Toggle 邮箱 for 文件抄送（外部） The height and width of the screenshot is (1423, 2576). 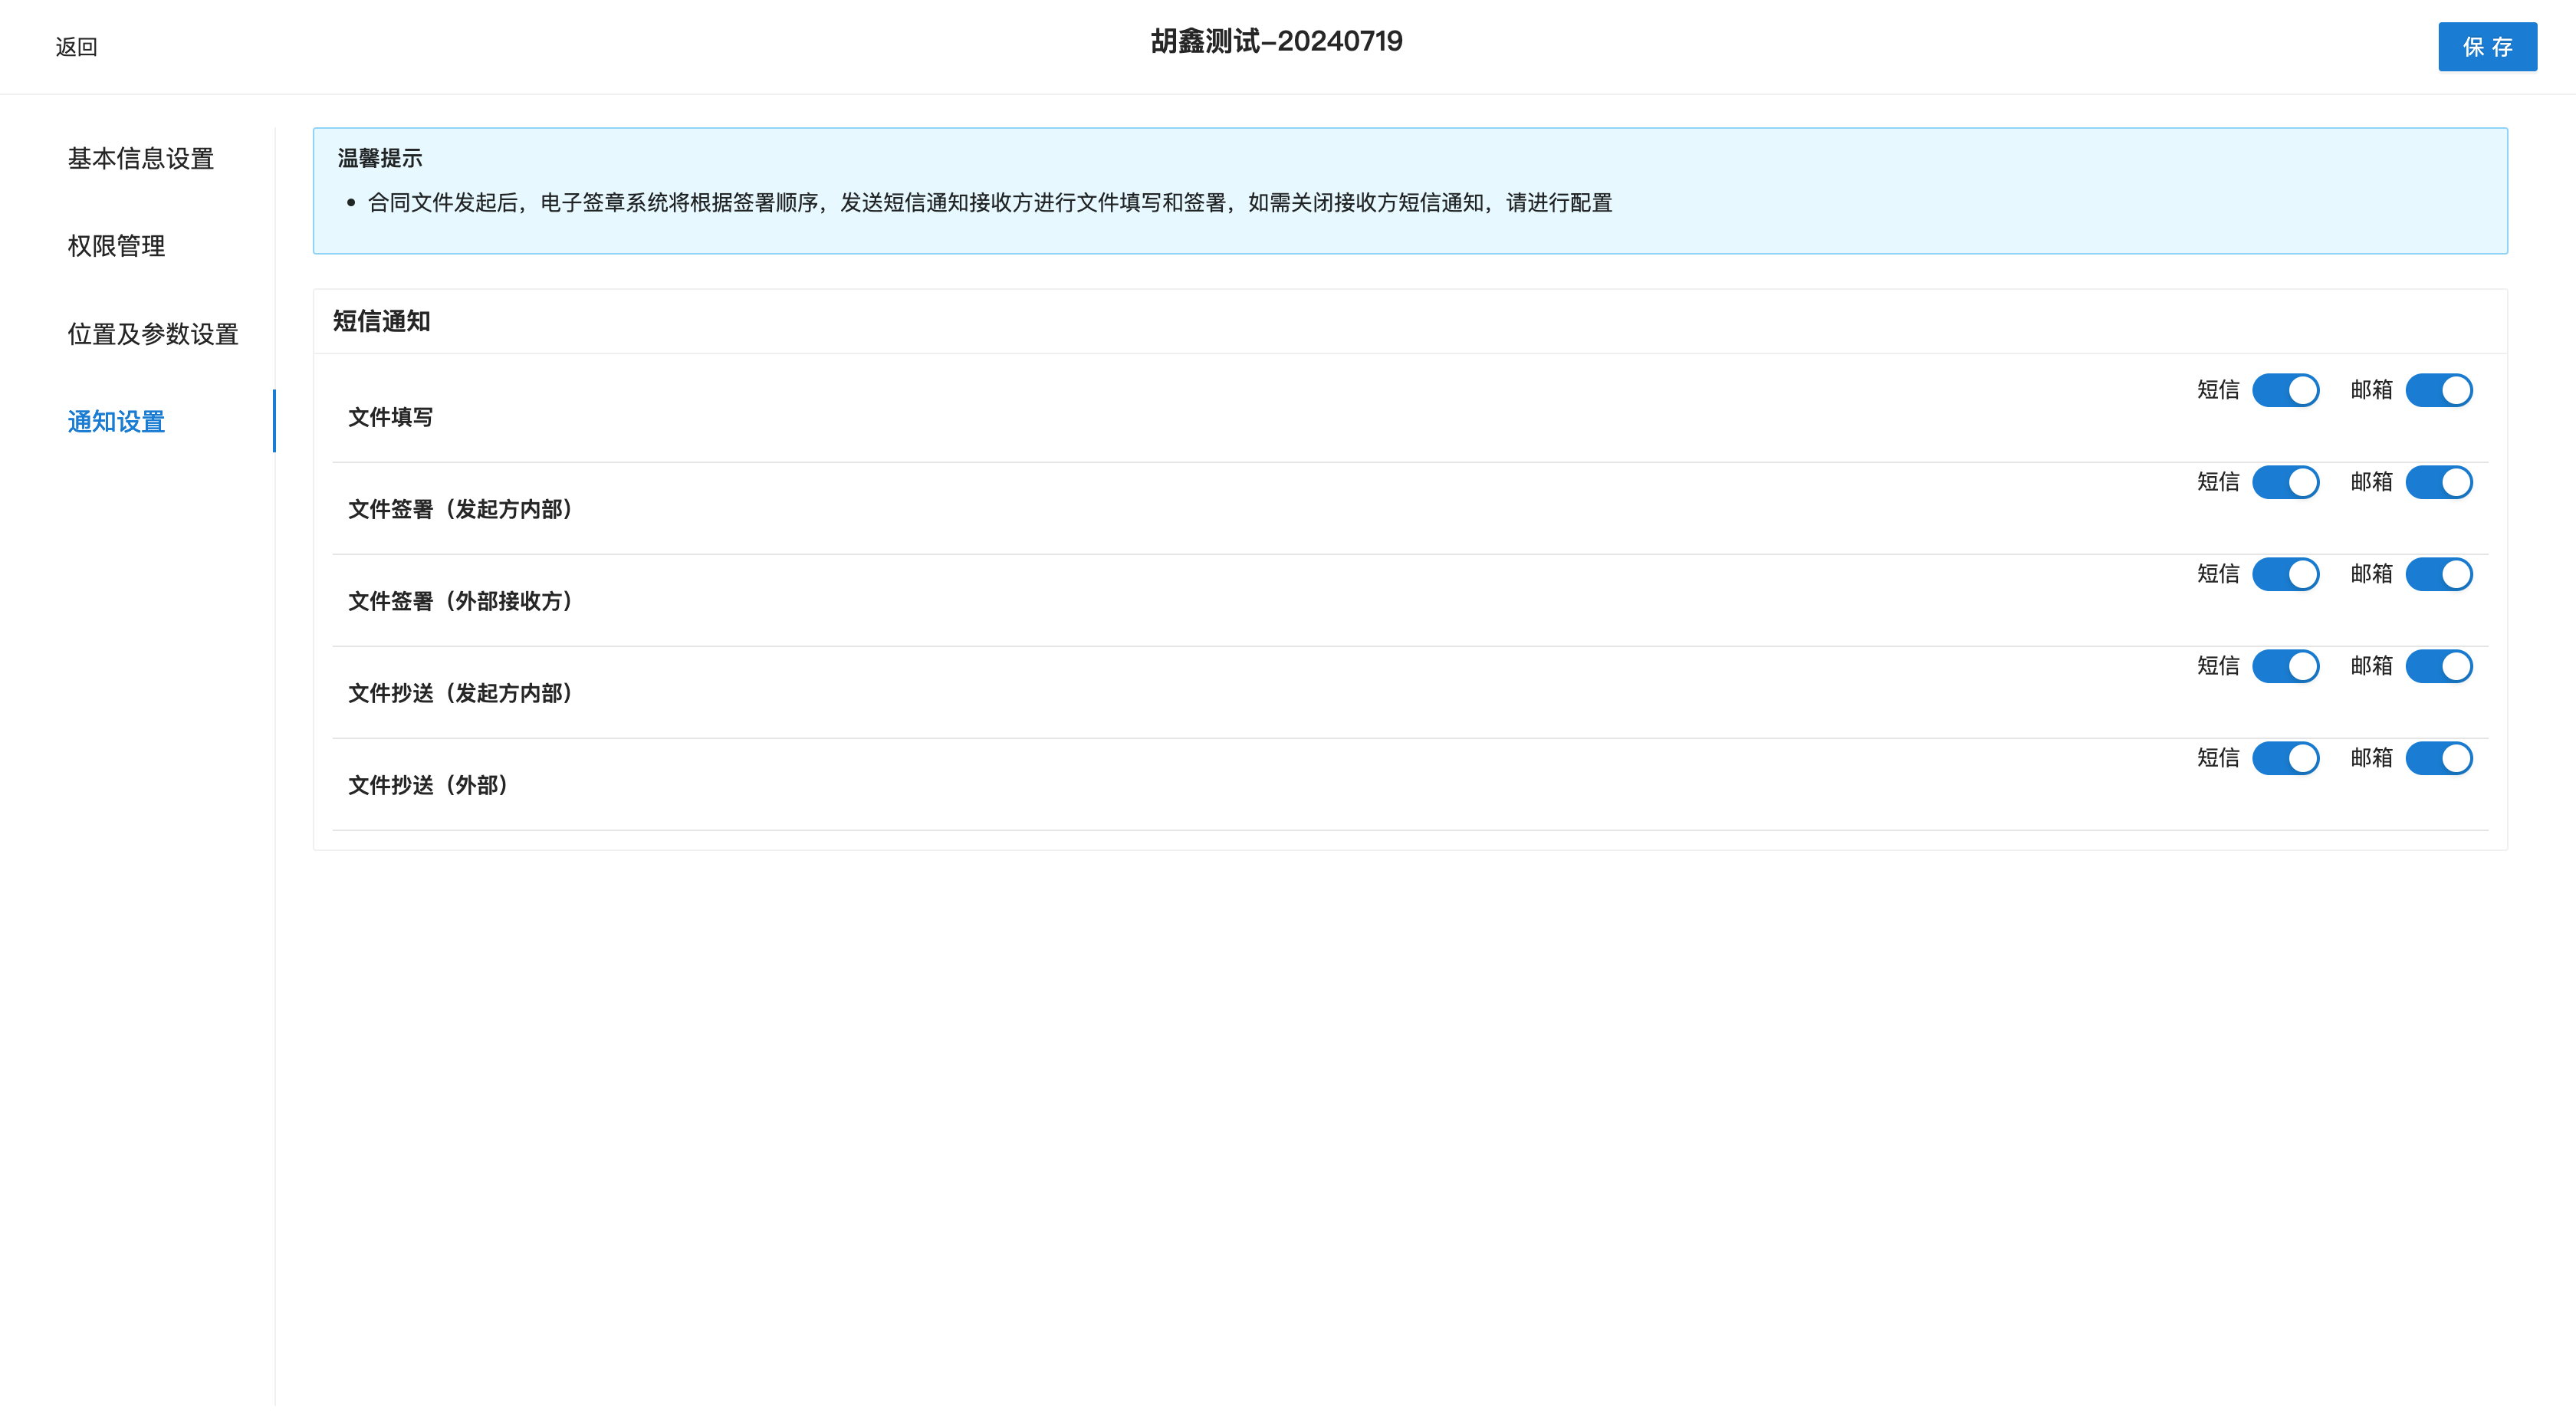tap(2438, 758)
